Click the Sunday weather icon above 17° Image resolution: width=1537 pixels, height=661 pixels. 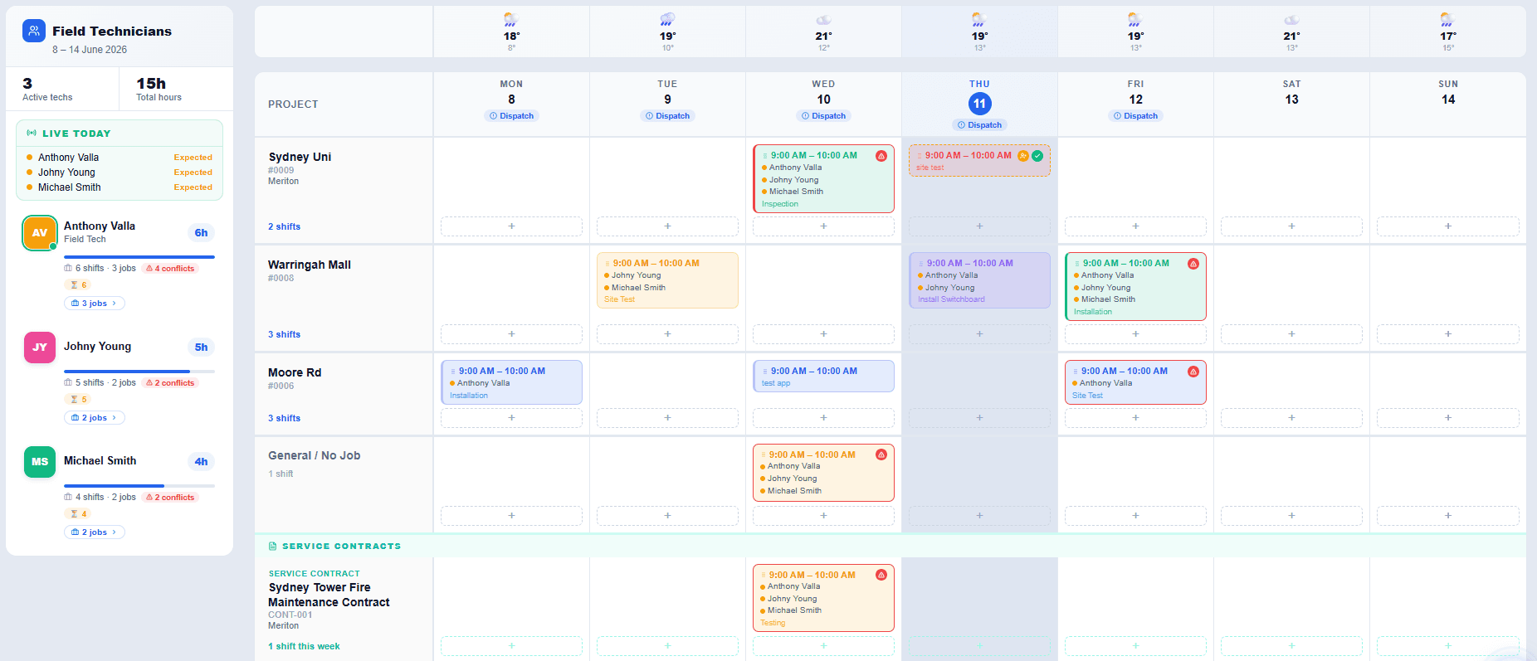pos(1447,19)
